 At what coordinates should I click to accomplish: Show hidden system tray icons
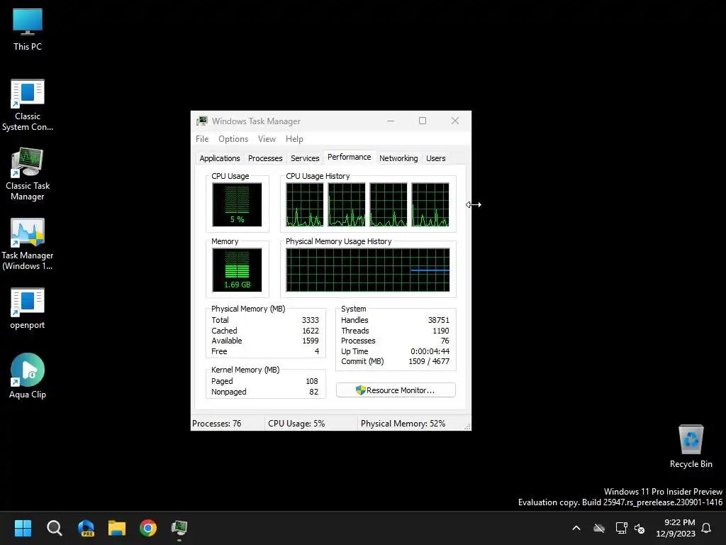[x=576, y=528]
